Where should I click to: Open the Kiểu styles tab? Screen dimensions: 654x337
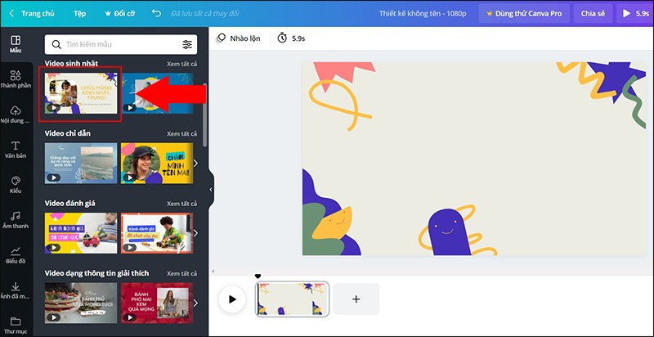point(16,184)
